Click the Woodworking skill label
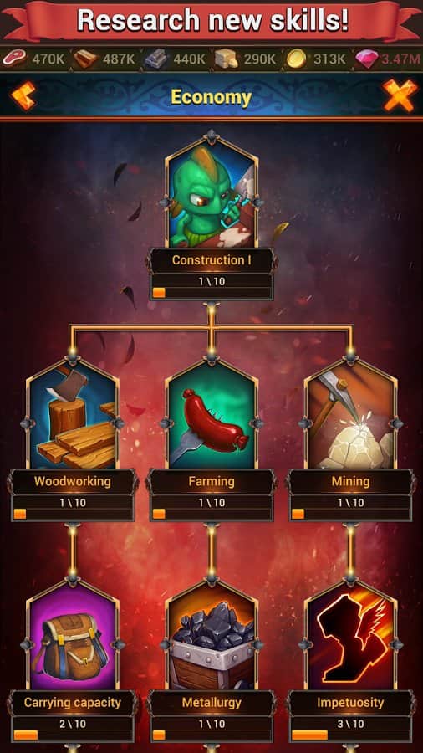Image resolution: width=423 pixels, height=753 pixels. pos(73,481)
